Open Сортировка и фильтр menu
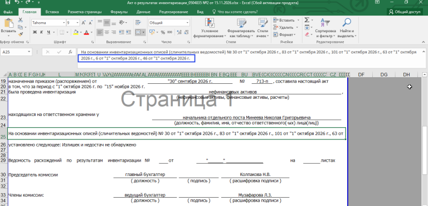The width and height of the screenshot is (428, 206). (x=325, y=28)
